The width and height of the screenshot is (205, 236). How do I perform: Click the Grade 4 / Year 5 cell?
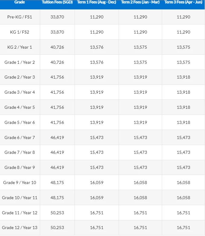20,107
